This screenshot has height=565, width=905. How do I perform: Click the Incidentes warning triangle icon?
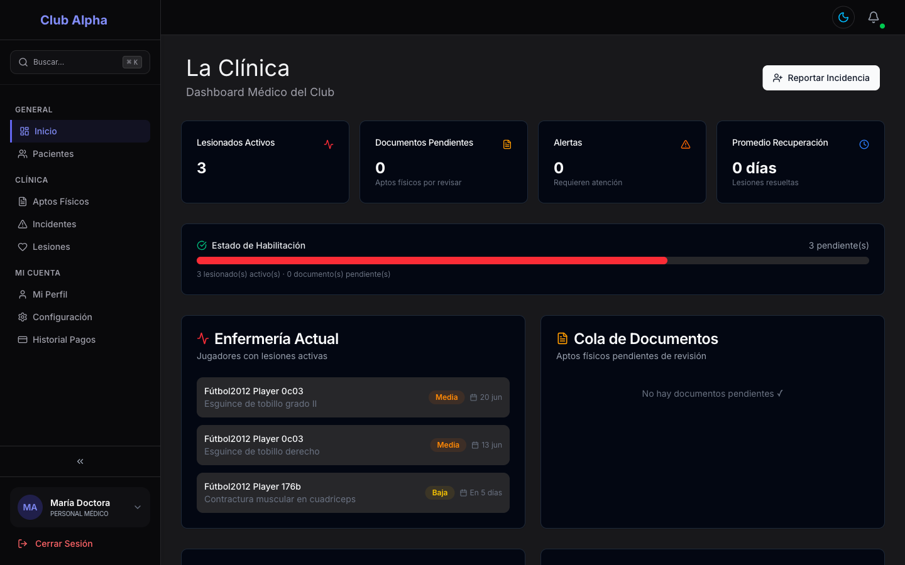[23, 224]
